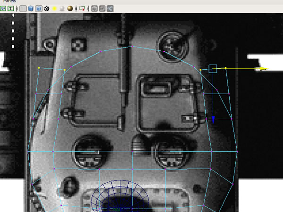Screen dimensions: 283x212
Task: Toggle Isolate Select dashed box icon
Action: coord(82,8)
